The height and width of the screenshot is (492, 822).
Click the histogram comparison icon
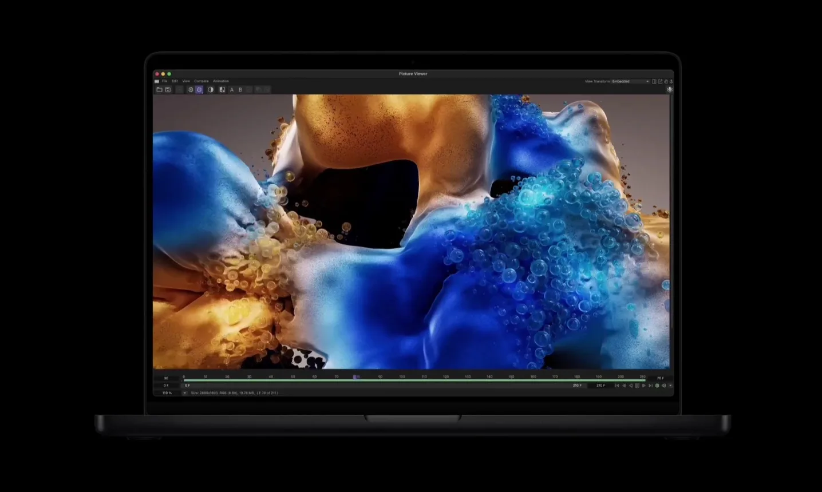click(x=222, y=89)
